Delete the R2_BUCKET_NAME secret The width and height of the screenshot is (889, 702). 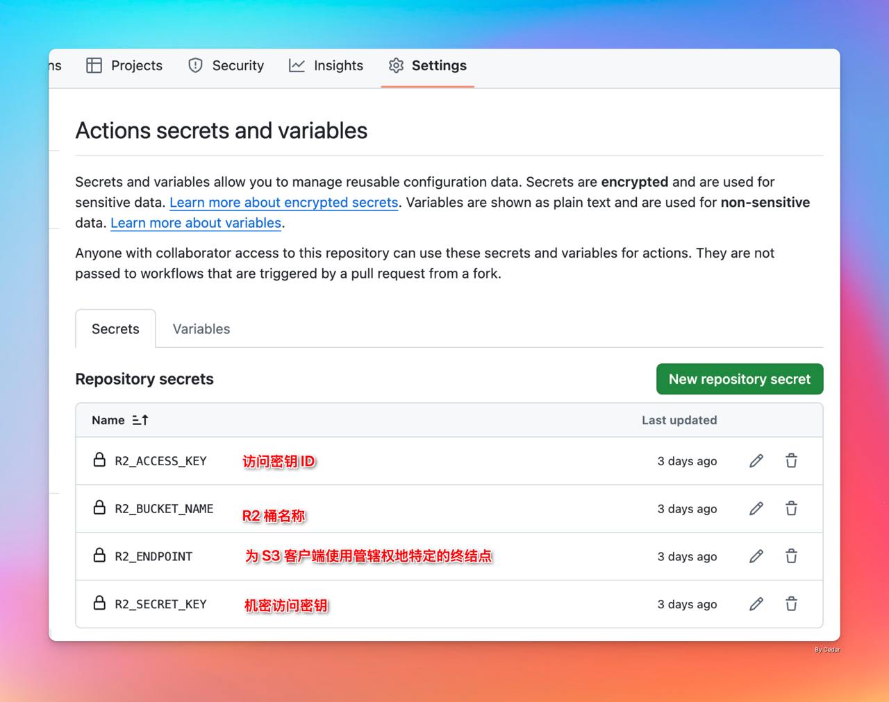click(x=791, y=509)
